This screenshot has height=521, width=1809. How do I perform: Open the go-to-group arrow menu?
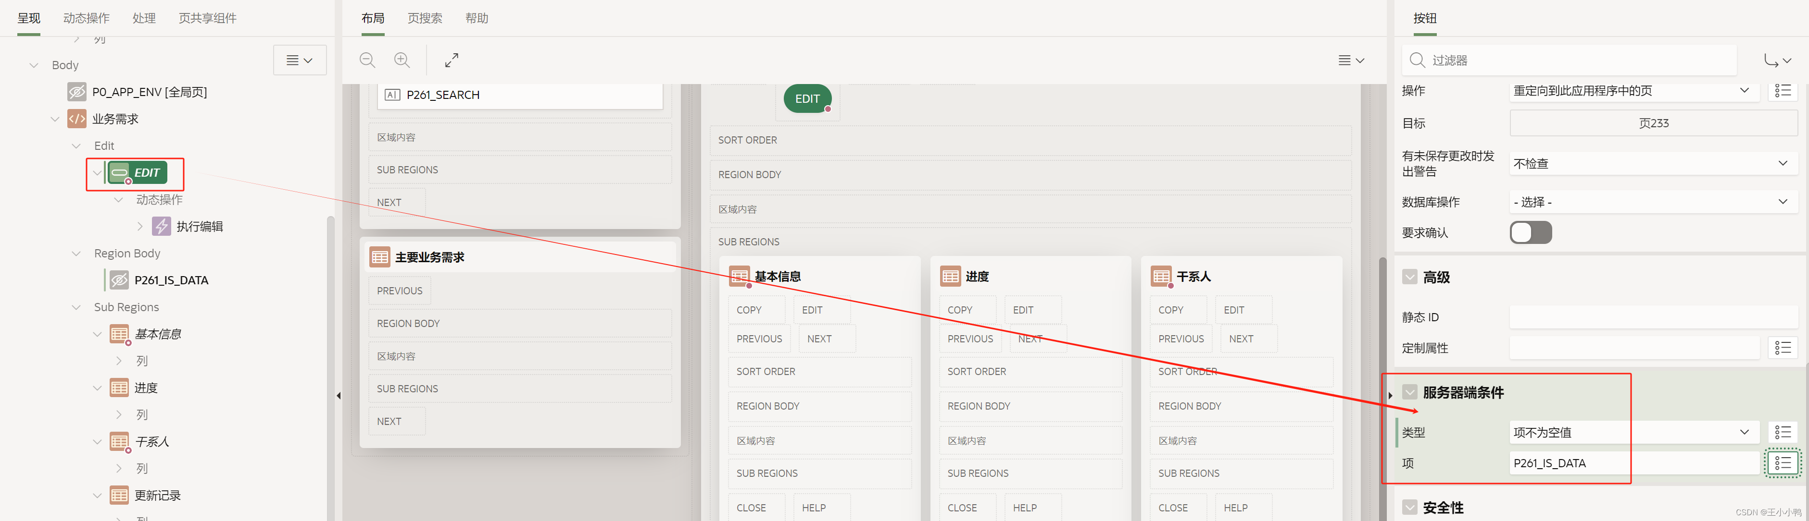coord(1777,61)
